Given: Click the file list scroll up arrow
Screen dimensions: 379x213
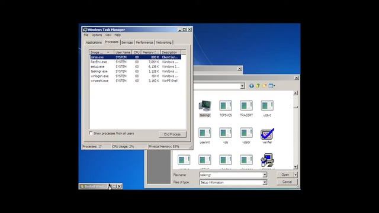Looking at the screenshot, I should 296,93.
